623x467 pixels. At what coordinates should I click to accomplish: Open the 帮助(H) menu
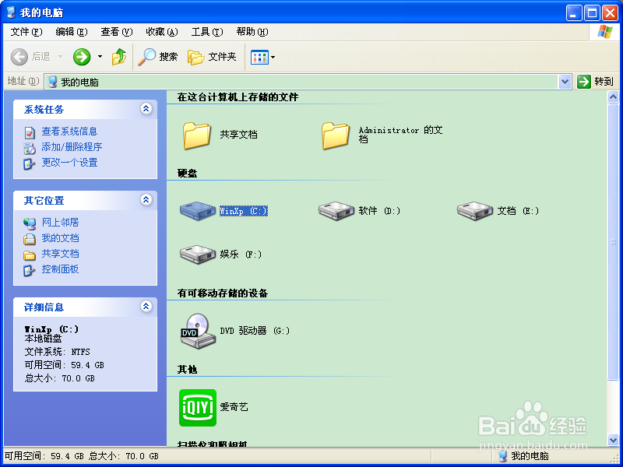coord(252,32)
